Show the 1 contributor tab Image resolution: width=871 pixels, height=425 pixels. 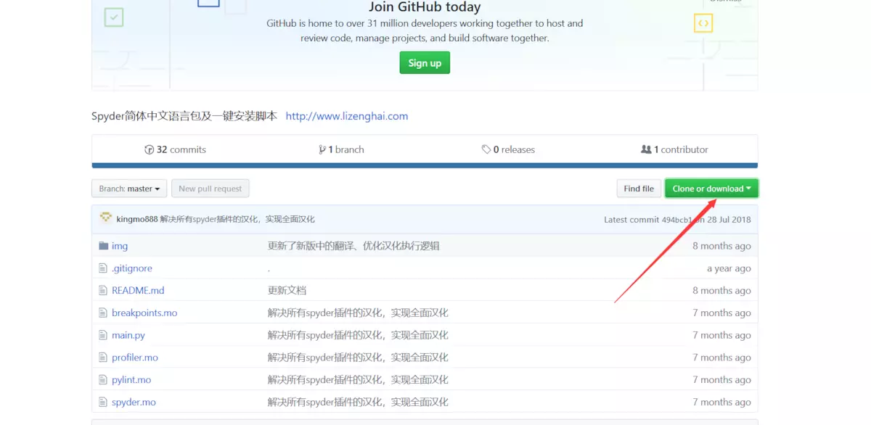[674, 149]
